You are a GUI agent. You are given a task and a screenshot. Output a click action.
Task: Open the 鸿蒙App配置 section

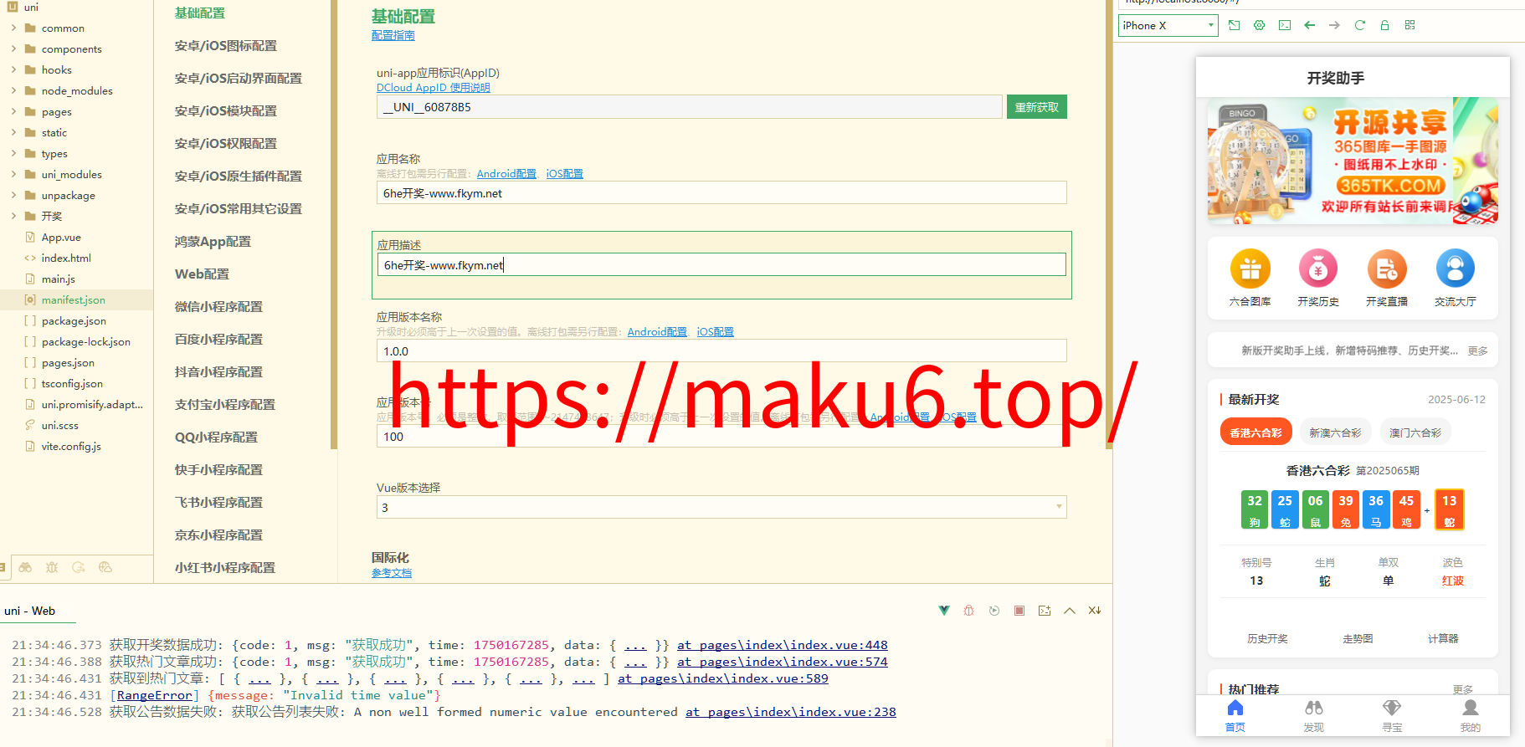pos(213,242)
